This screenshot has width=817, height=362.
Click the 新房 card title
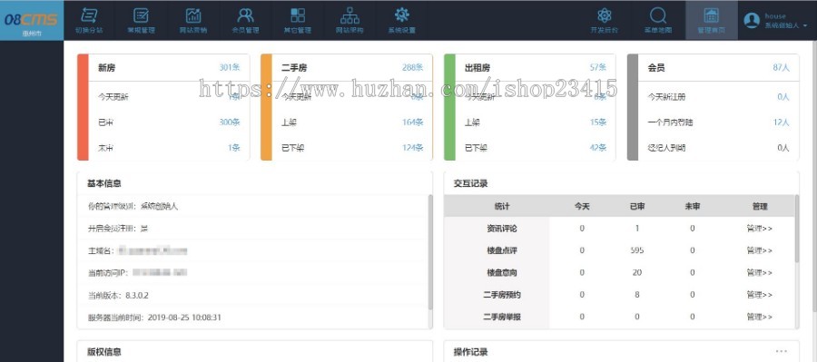pos(107,68)
